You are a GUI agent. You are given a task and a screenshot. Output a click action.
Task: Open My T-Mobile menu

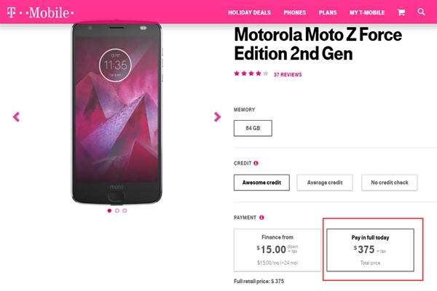[x=366, y=12]
